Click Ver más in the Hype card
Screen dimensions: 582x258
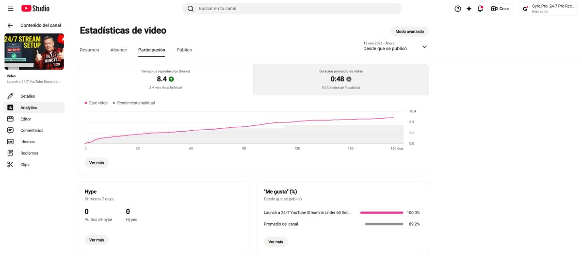point(97,240)
